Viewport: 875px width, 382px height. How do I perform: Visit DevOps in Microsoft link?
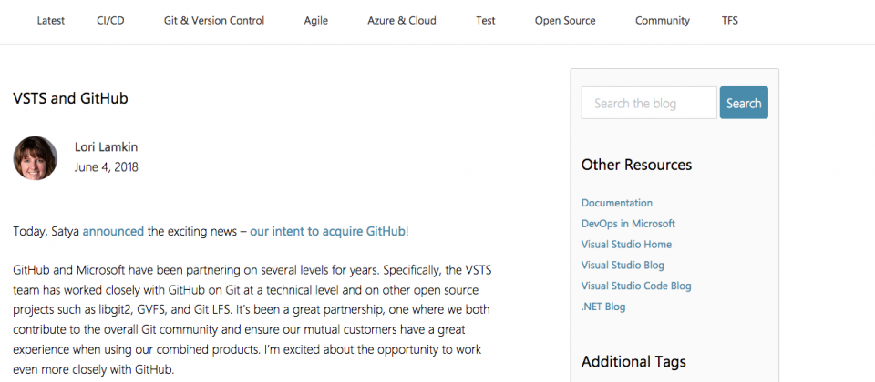tap(628, 224)
